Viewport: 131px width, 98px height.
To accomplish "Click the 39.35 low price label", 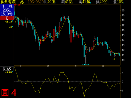I will coord(85,64).
